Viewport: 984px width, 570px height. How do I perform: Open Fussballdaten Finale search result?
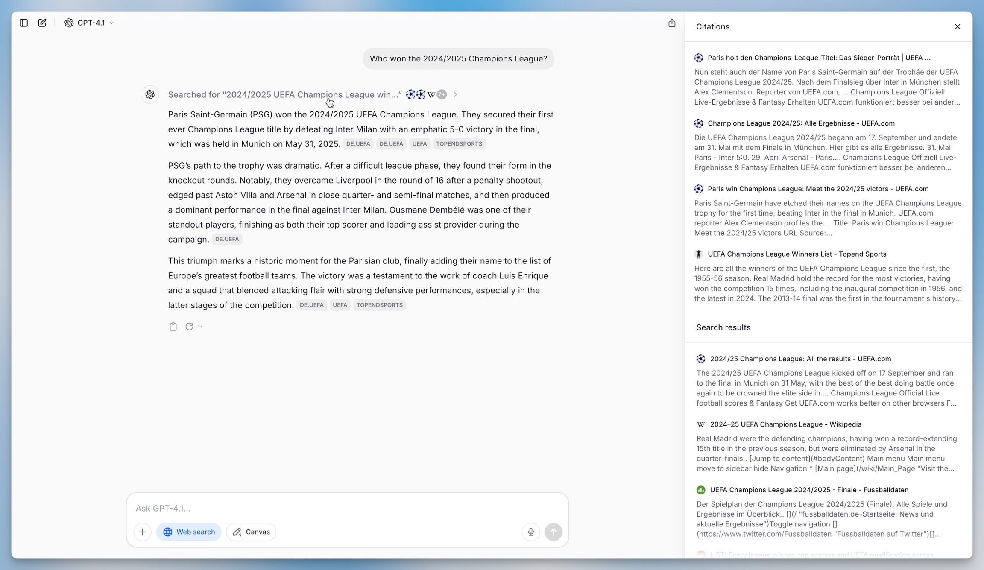[x=809, y=490]
